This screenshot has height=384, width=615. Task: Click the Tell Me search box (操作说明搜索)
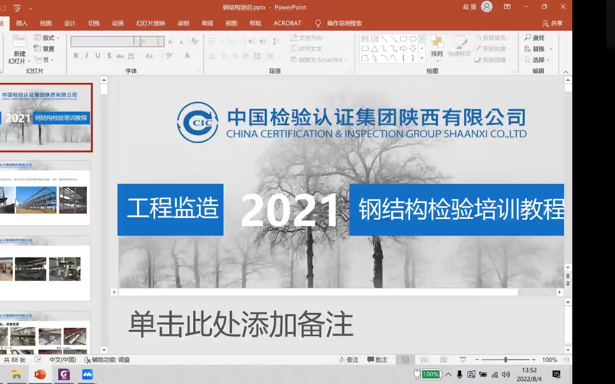click(x=338, y=23)
